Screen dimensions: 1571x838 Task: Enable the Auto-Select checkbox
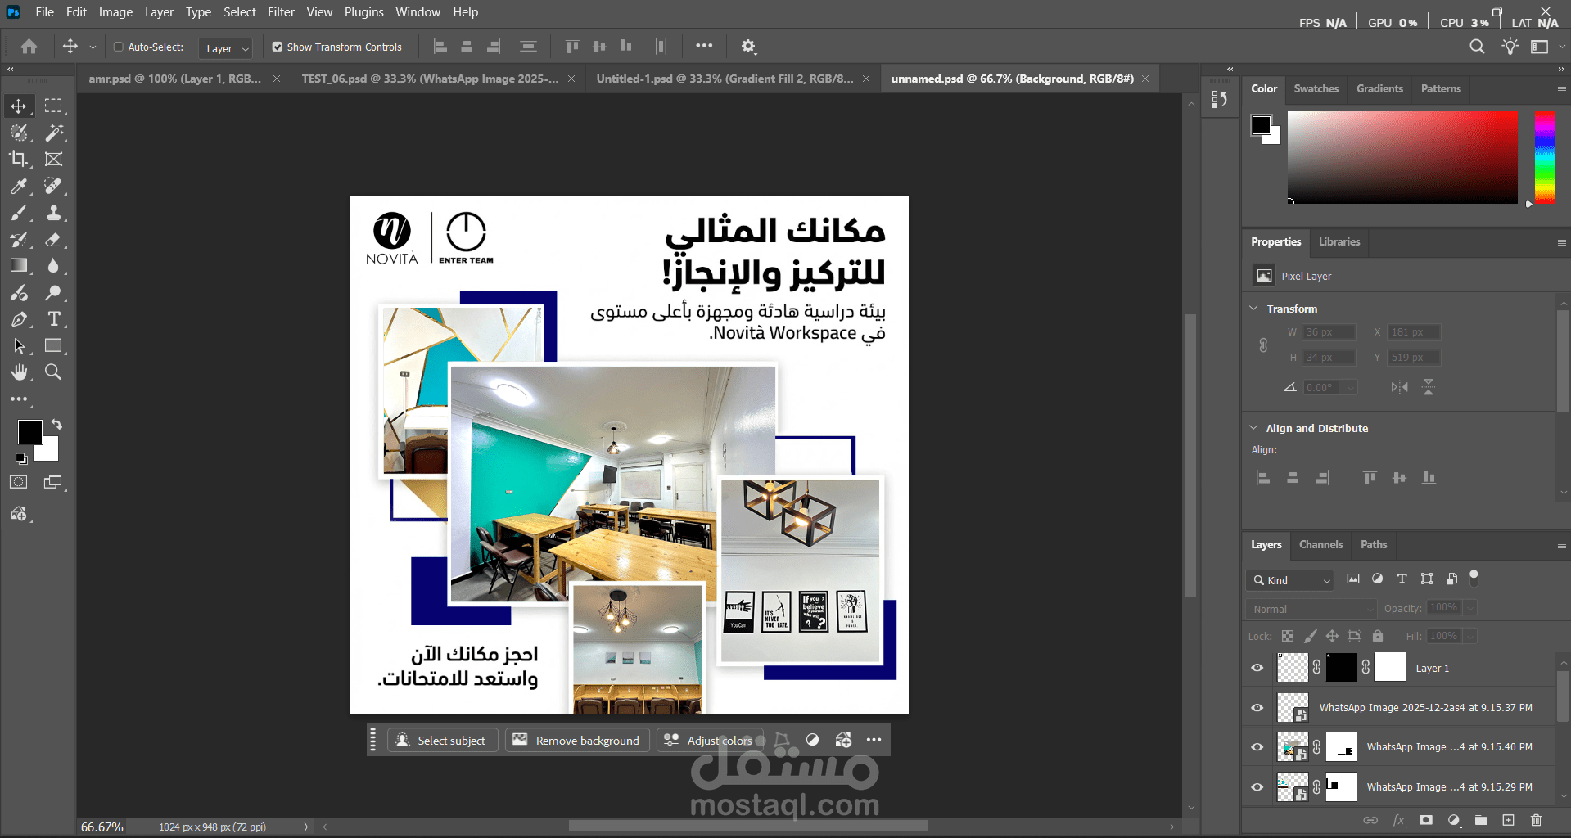117,47
